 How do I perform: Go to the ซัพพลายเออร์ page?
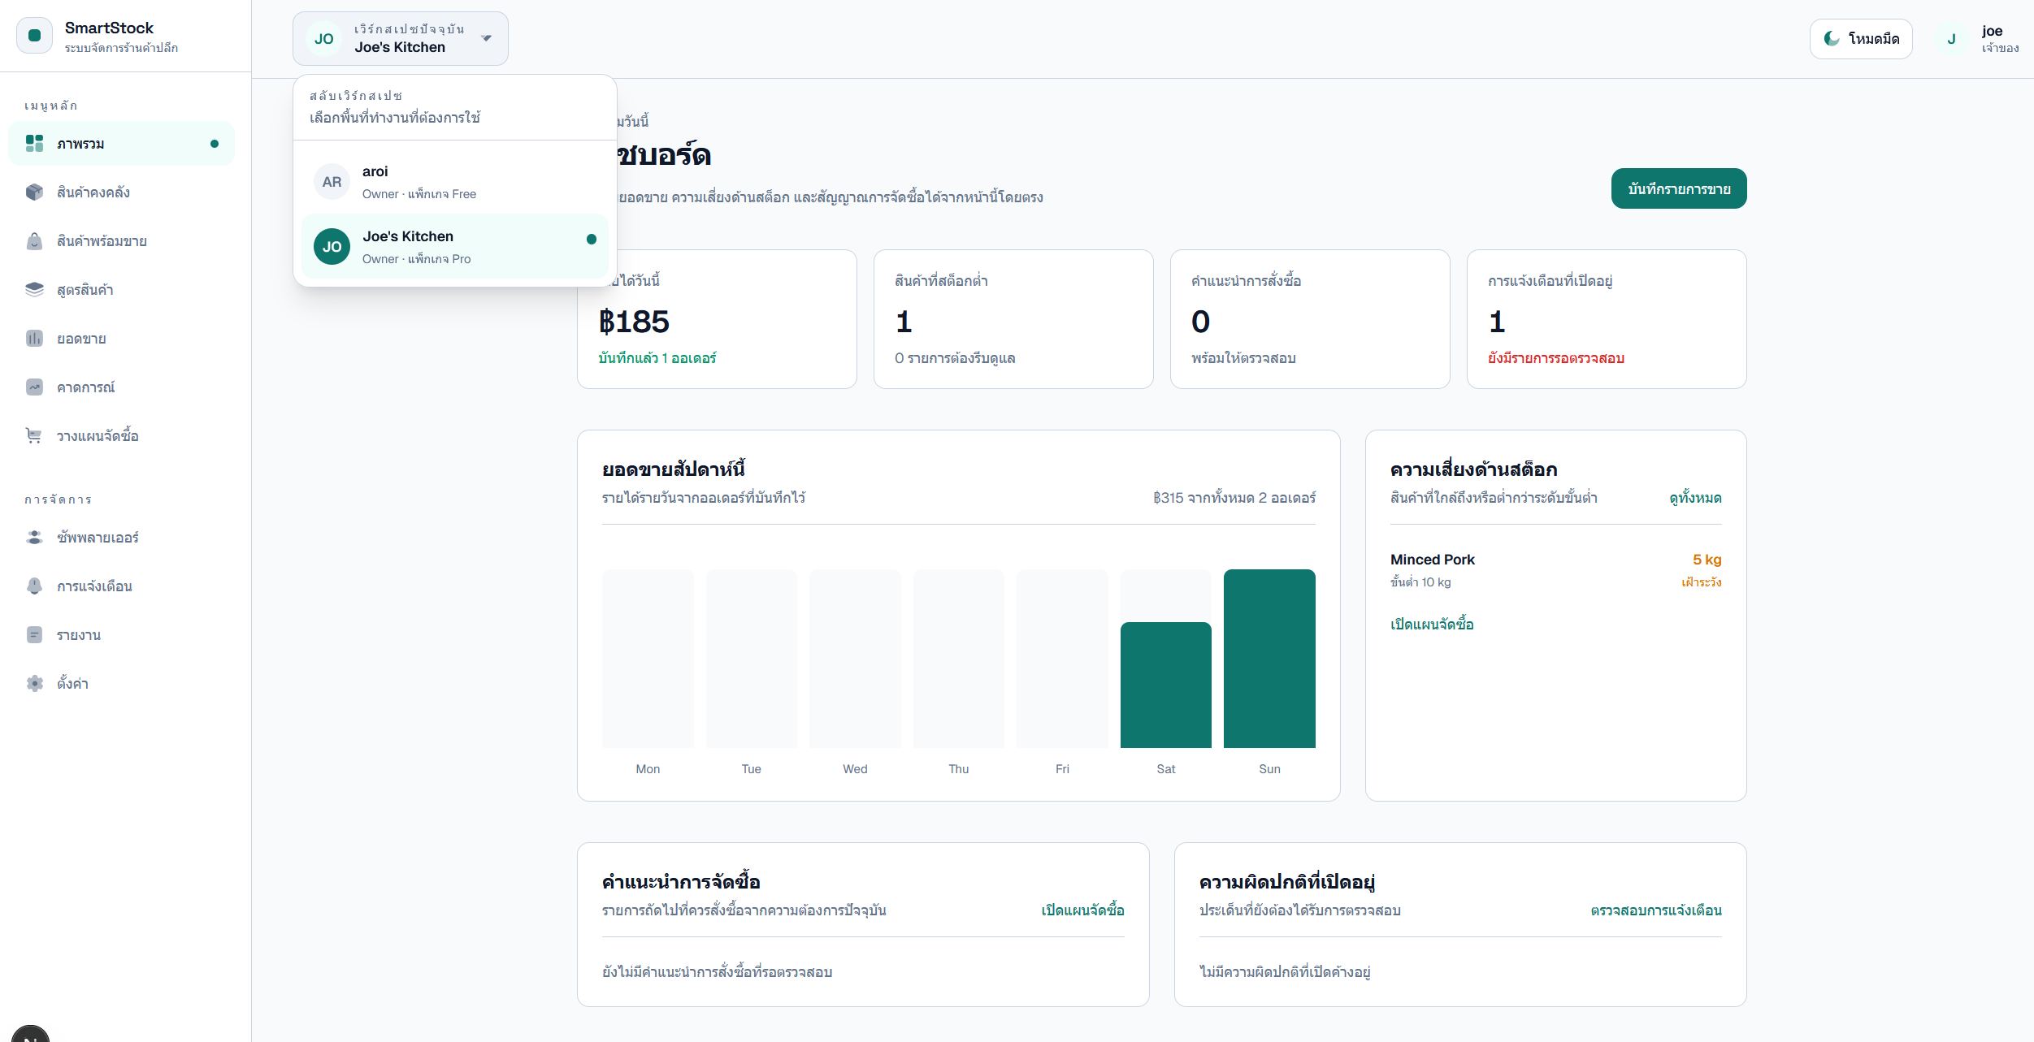click(98, 538)
